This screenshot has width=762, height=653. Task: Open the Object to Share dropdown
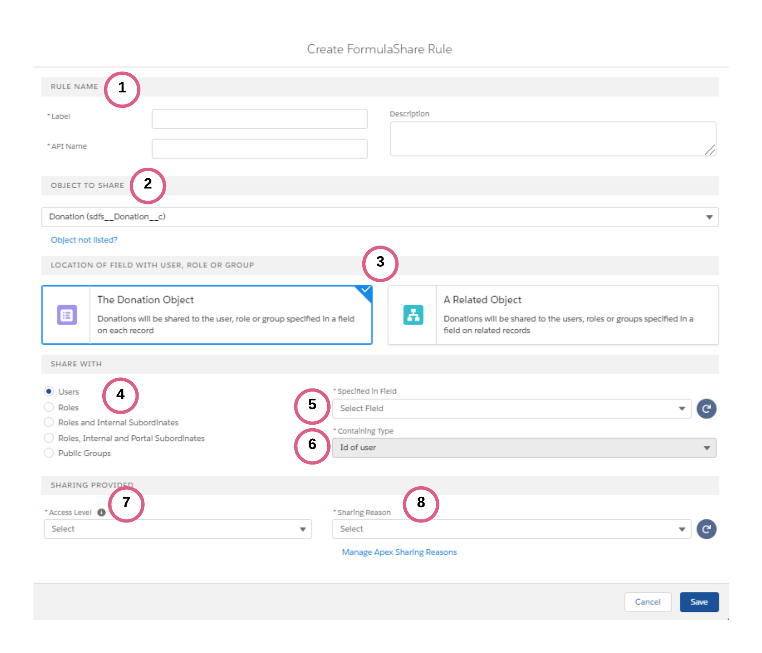(379, 217)
